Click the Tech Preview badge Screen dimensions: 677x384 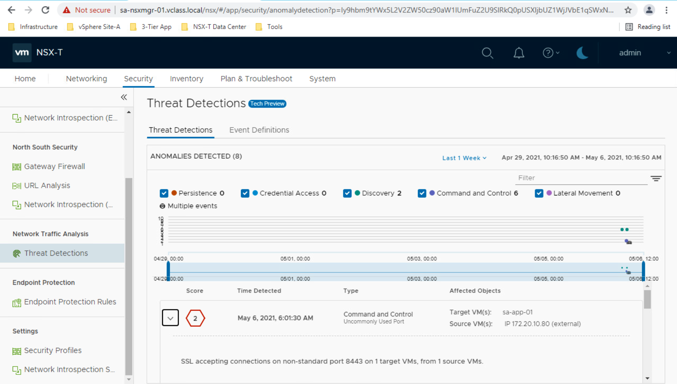click(267, 104)
